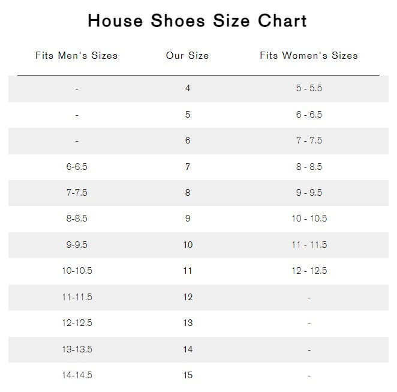Click men's size range 6-6.5
Viewport: 397px width, 392px height.
click(77, 167)
